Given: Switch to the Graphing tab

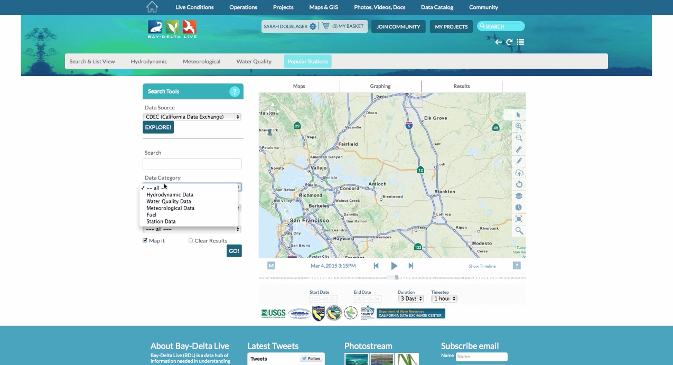Looking at the screenshot, I should [x=380, y=86].
